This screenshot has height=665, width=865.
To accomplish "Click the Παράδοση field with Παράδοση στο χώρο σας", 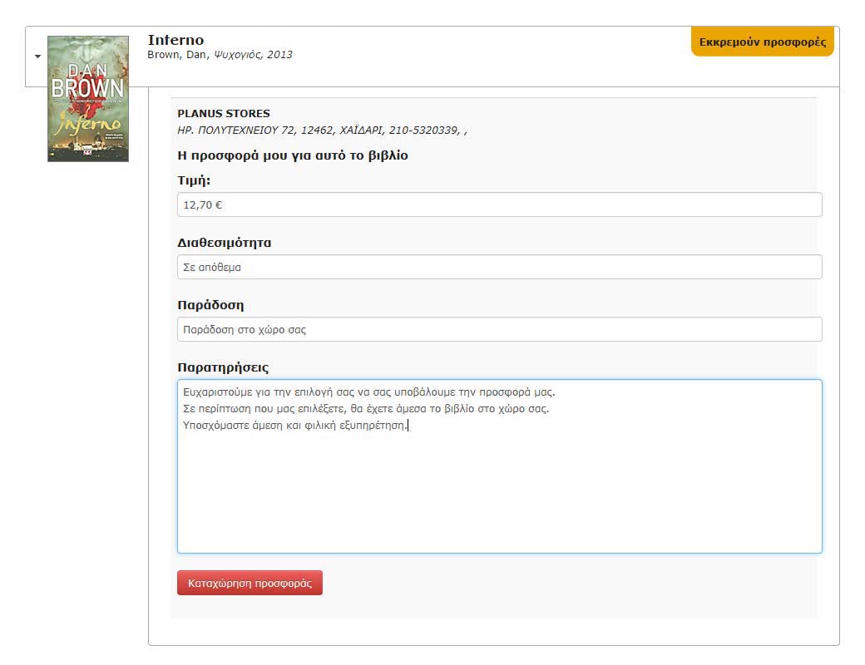I will [x=499, y=329].
